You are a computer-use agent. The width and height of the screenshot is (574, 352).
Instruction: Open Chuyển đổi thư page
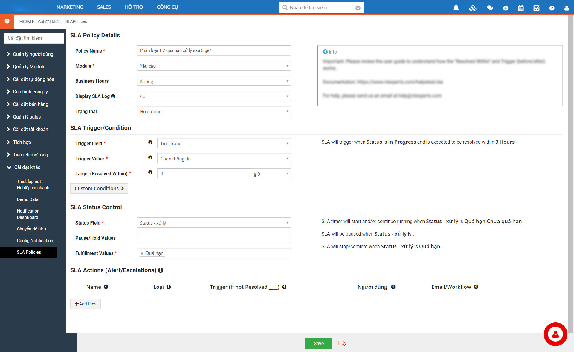coord(31,229)
